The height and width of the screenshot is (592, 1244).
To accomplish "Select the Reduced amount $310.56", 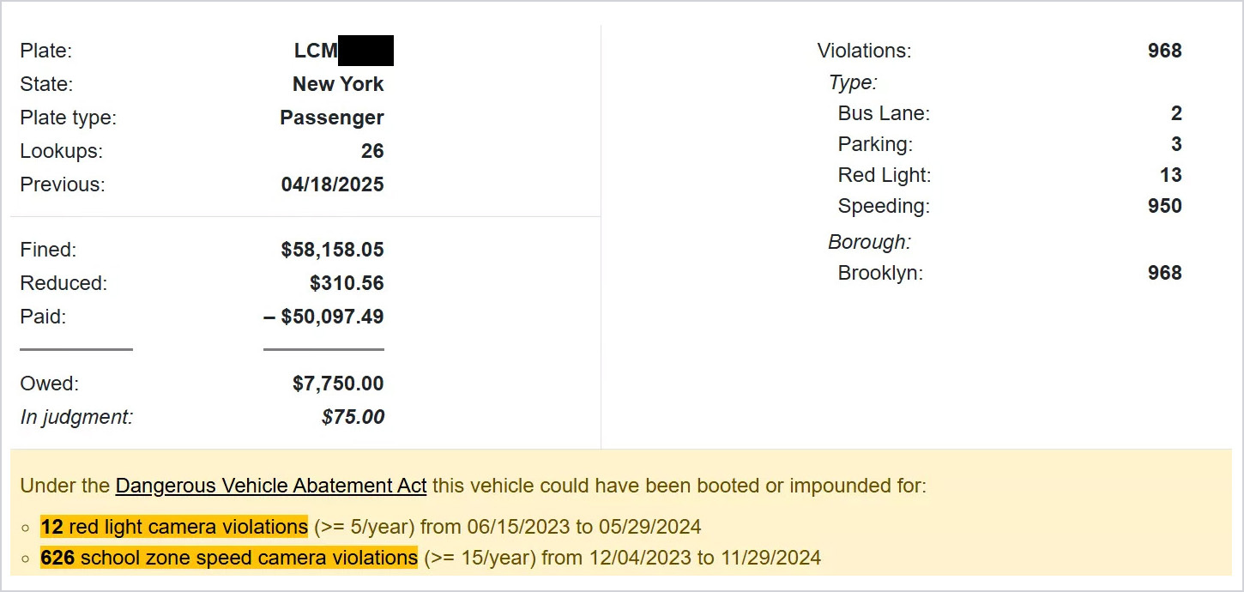I will 347,283.
